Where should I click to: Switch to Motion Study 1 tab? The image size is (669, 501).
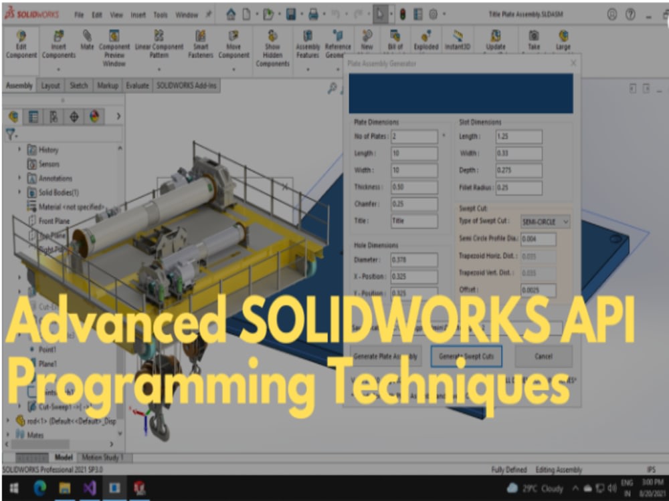coord(102,457)
